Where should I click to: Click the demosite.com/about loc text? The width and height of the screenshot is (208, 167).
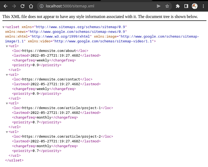pyautogui.click(x=49, y=51)
